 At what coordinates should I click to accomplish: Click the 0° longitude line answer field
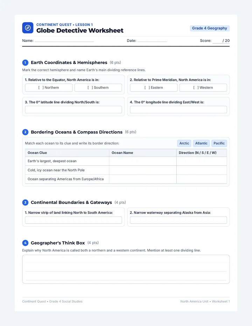[178, 109]
